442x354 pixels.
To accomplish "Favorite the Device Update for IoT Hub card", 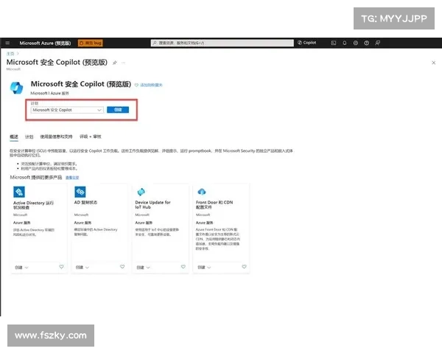I will [183, 267].
